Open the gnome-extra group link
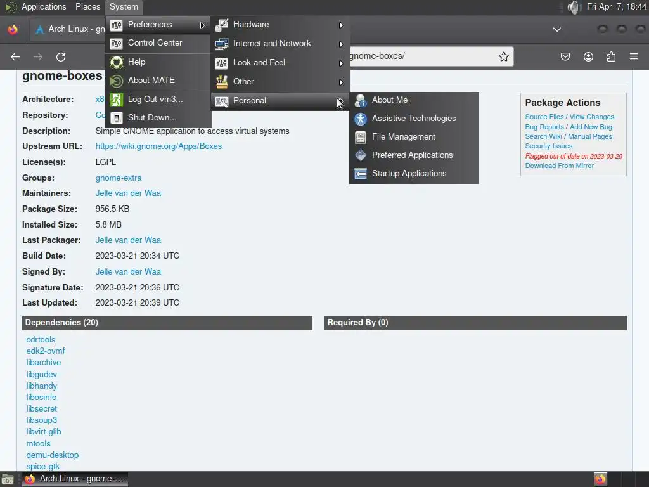 click(x=119, y=178)
